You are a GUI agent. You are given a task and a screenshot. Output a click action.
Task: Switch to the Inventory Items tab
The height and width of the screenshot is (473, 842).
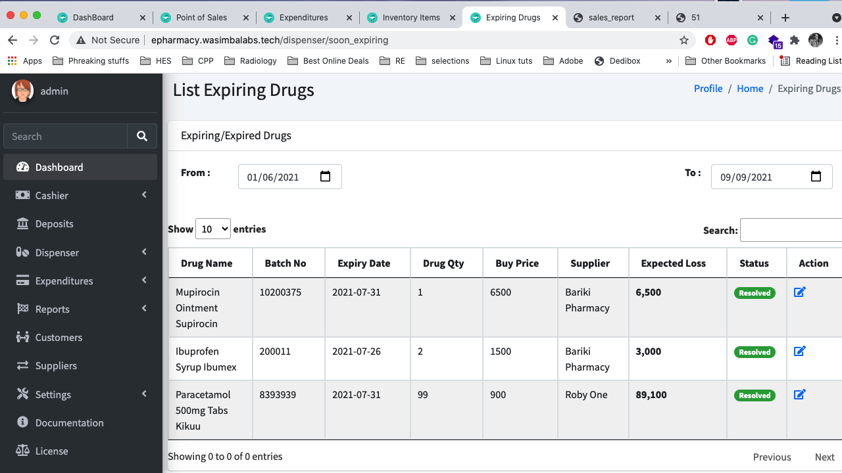410,18
